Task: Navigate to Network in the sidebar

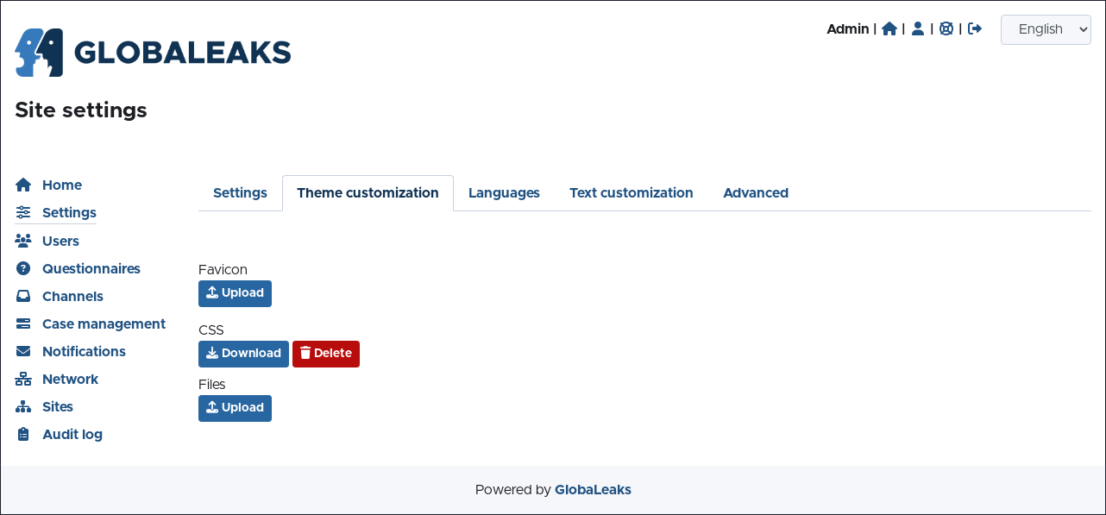Action: 70,379
